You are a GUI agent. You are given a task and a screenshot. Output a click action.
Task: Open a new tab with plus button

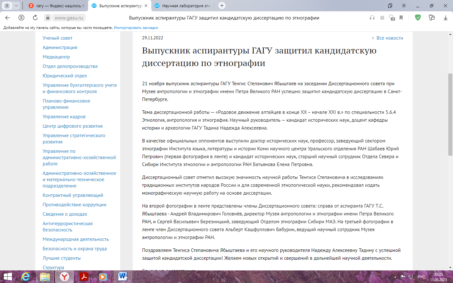click(222, 6)
